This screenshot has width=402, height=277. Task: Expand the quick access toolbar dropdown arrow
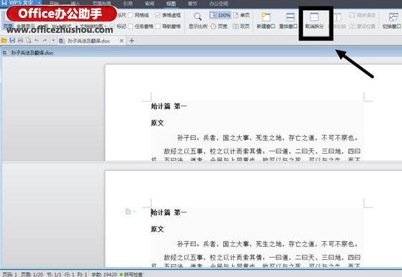pyautogui.click(x=53, y=40)
